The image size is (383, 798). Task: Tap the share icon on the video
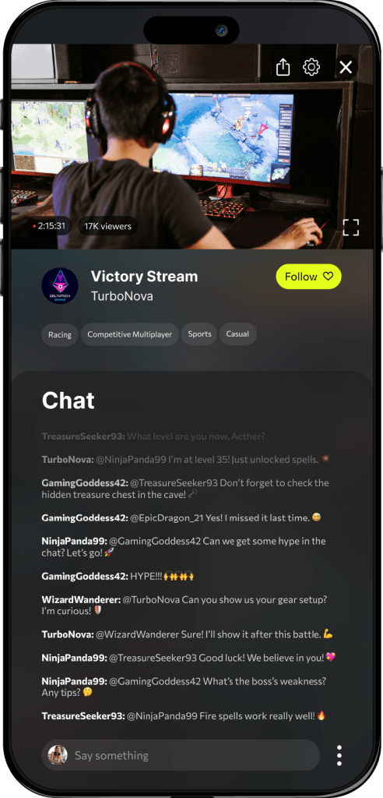[x=283, y=67]
